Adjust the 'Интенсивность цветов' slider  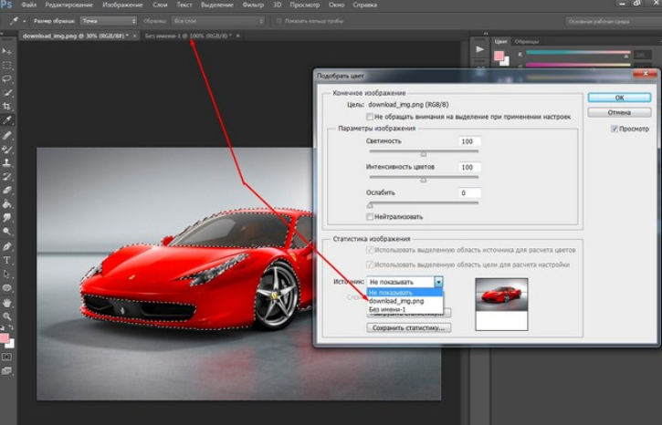424,179
